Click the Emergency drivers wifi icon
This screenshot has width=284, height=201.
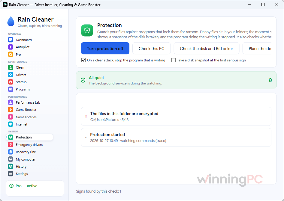(11, 145)
